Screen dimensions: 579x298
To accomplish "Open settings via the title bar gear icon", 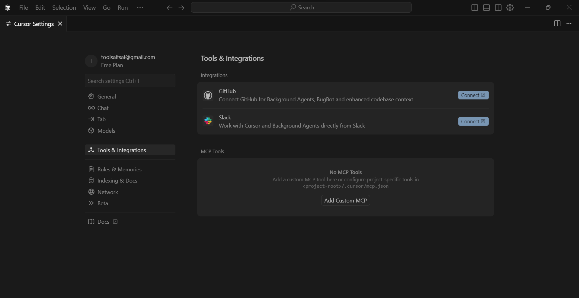I will (510, 8).
